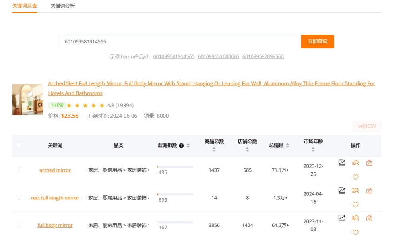Check the checkbox for the arched mirror row
This screenshot has width=407, height=238.
(x=19, y=169)
